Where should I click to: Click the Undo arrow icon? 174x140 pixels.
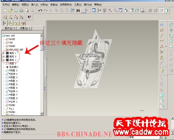point(40,10)
